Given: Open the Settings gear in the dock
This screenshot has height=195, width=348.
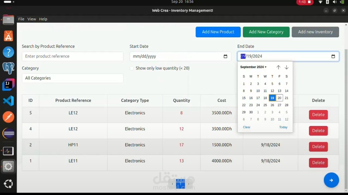Looking at the screenshot, I should [x=8, y=166].
